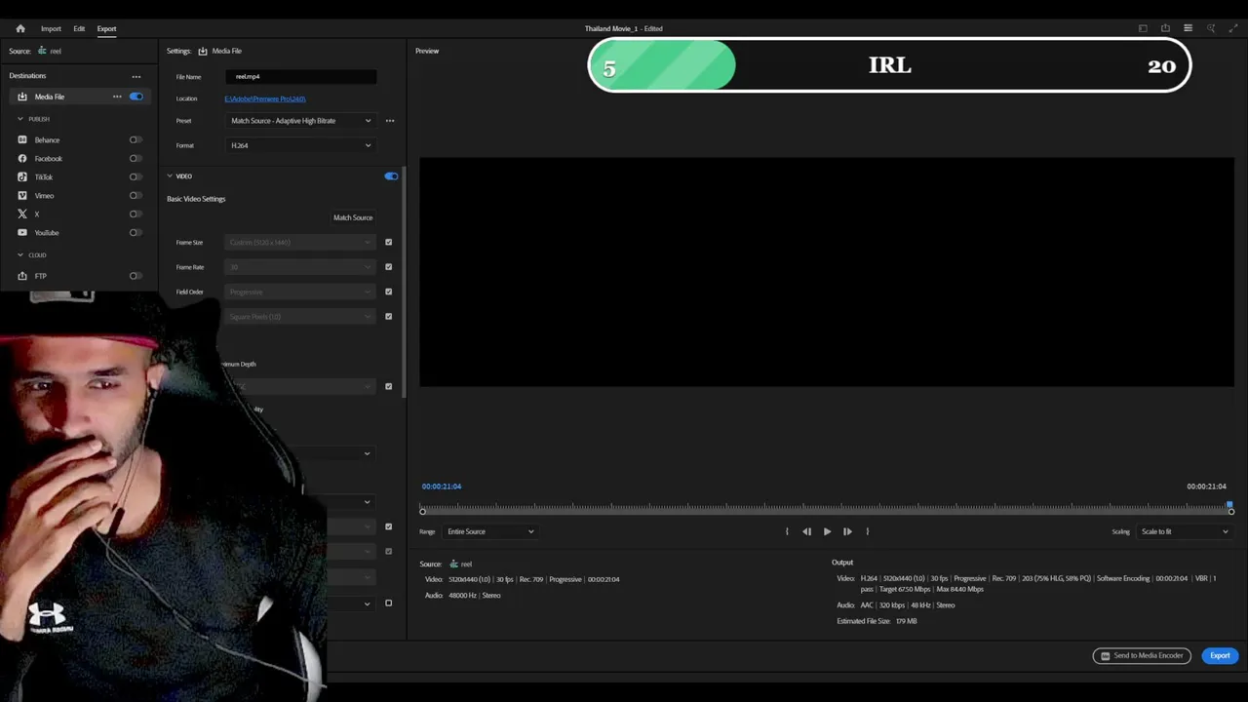The height and width of the screenshot is (702, 1248).
Task: Click the reel sequence source icon
Action: pos(42,51)
